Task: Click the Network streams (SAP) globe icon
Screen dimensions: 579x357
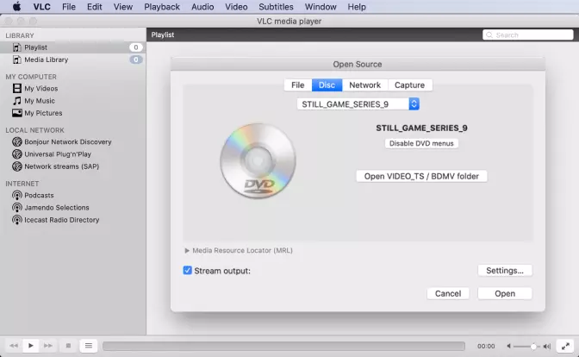Action: click(17, 166)
